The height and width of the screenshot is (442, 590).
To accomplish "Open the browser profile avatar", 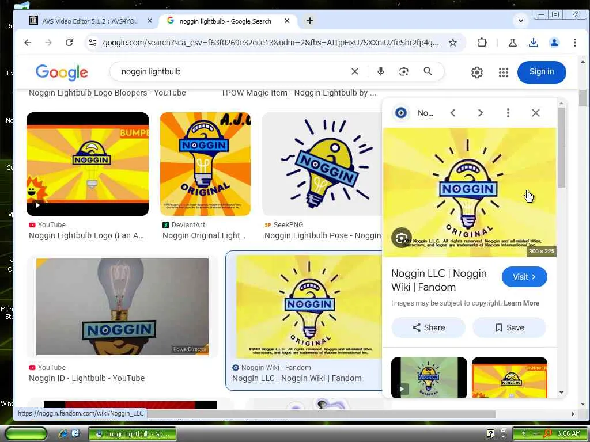I will coord(554,43).
